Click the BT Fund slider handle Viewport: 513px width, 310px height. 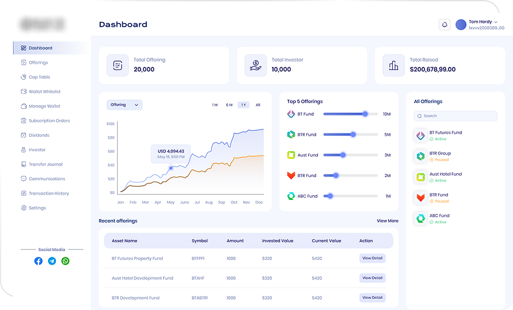365,113
